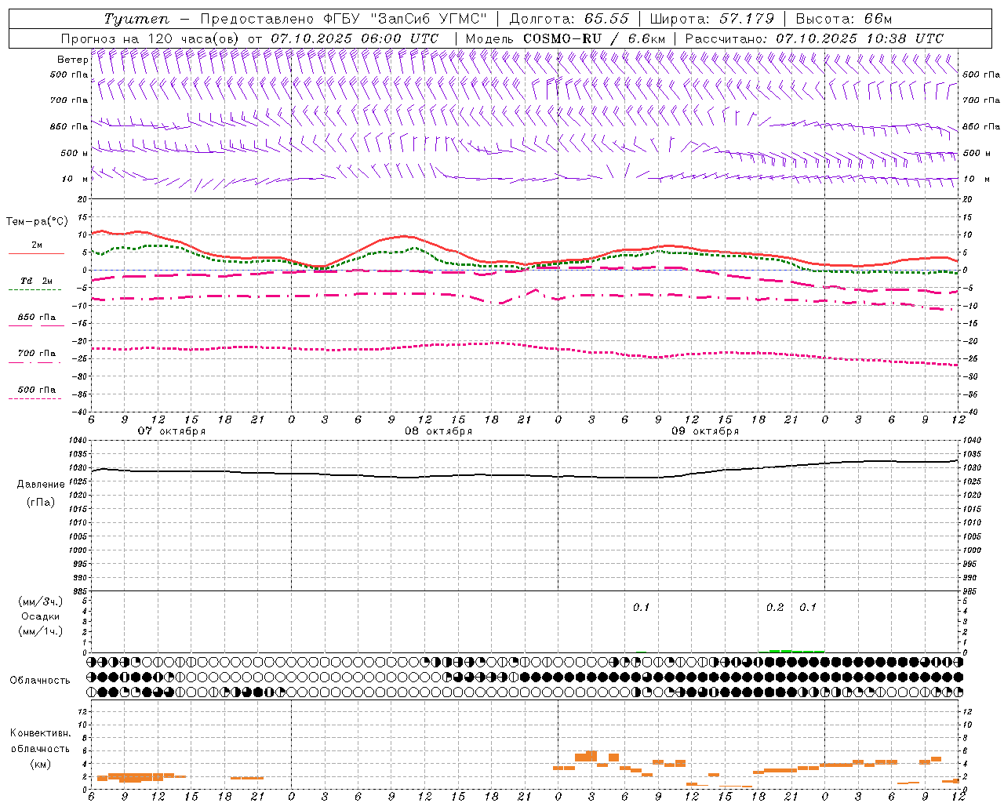Screen dimensions: 1004x803
Task: Click the Долгота: 65.55 value
Action: 569,19
